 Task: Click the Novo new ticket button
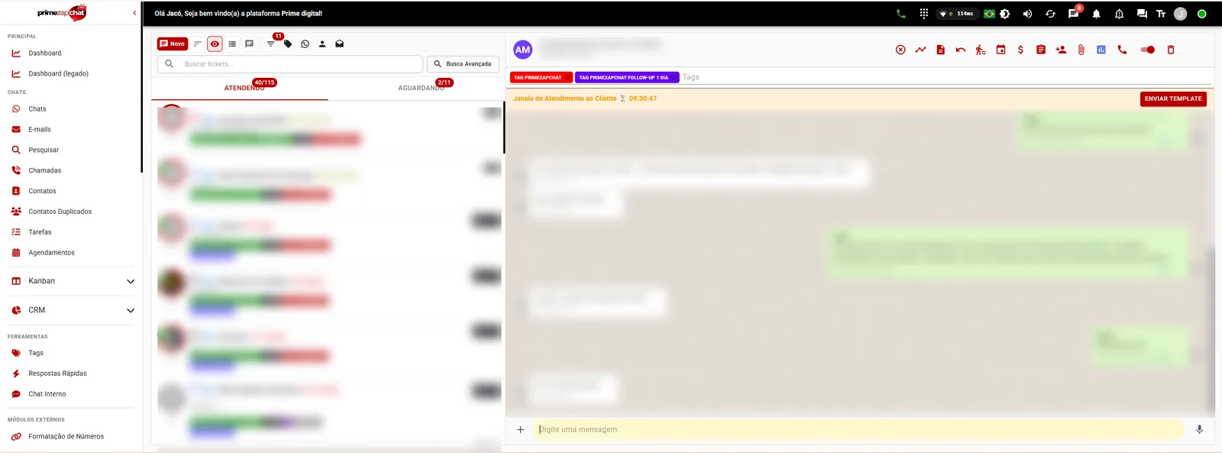(173, 44)
